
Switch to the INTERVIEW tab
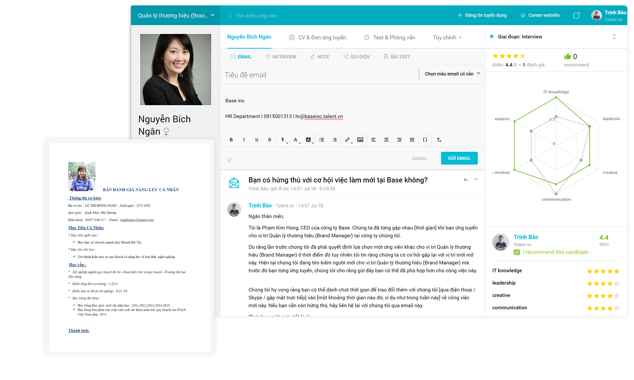(x=281, y=57)
